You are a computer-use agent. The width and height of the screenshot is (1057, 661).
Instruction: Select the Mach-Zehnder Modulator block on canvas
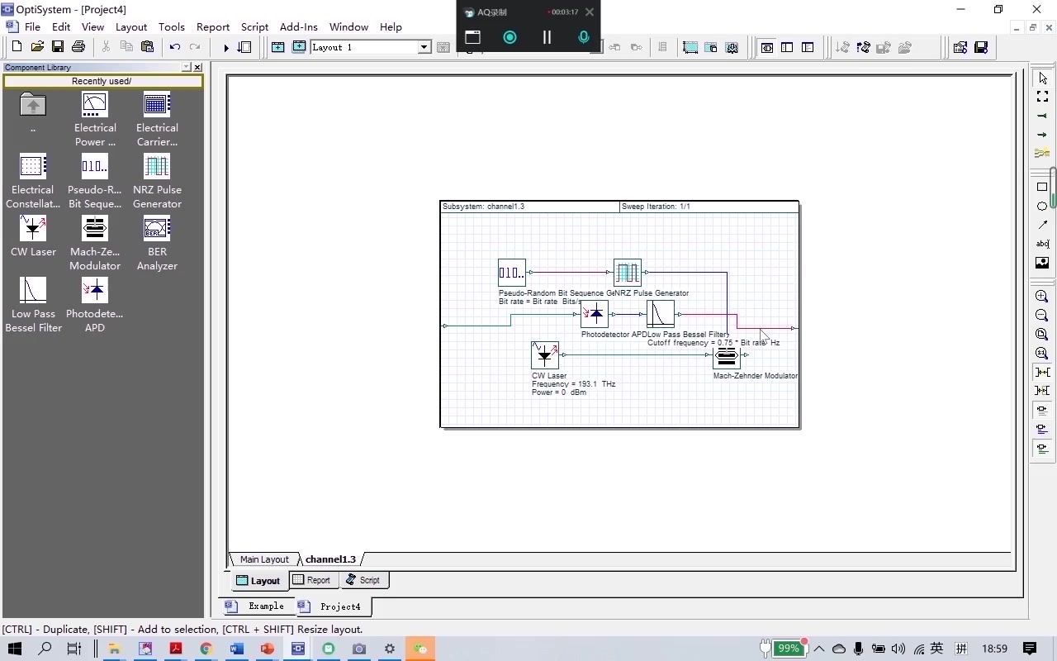727,356
